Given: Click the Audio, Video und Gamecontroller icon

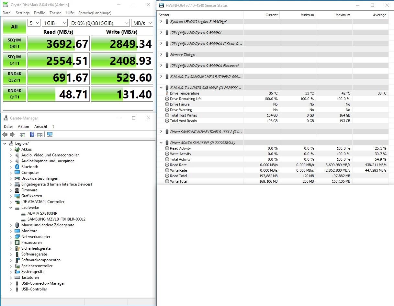Looking at the screenshot, I should coord(17,155).
